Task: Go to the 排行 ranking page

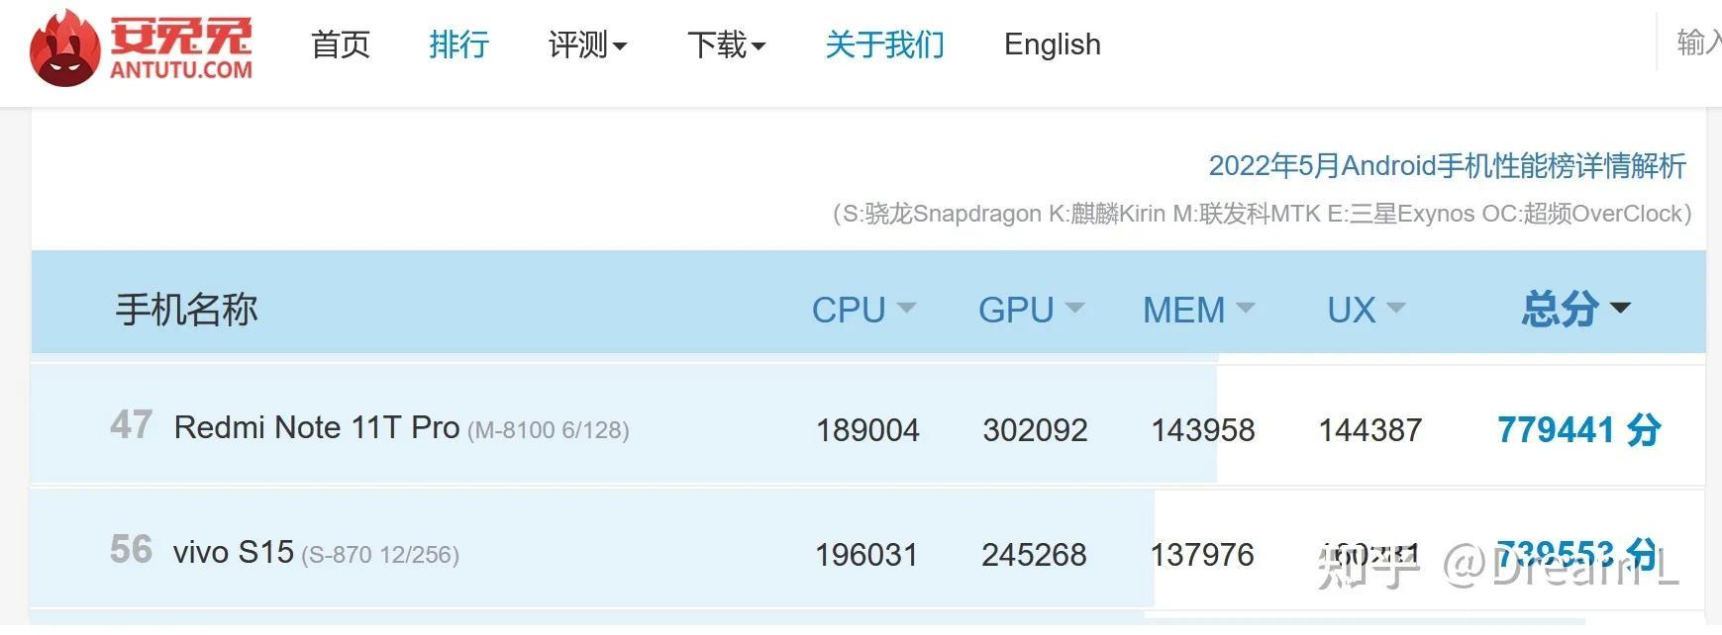Action: (x=458, y=45)
